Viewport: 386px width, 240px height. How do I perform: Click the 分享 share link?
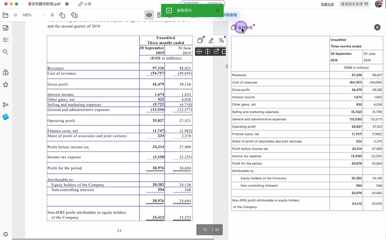tap(85, 4)
